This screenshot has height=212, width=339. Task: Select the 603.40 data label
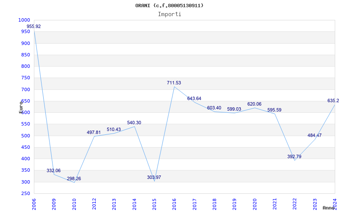pos(214,108)
